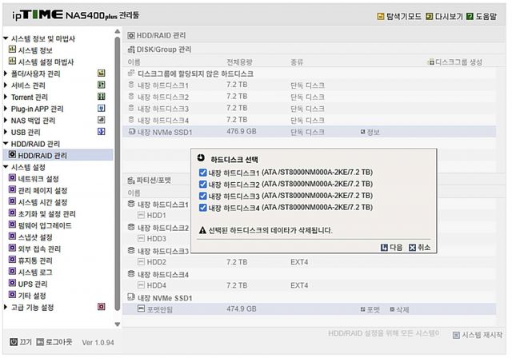This screenshot has width=512, height=358.
Task: Click the 끄기 power off icon
Action: [11, 342]
